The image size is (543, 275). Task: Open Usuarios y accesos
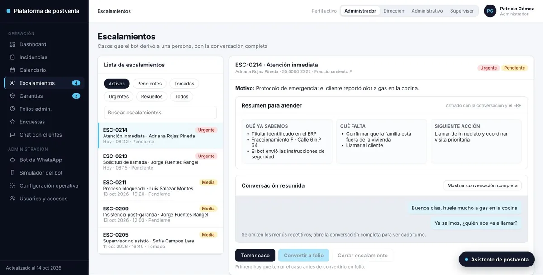coord(44,199)
